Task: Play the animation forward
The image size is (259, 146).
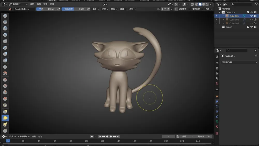Action: (x=111, y=137)
